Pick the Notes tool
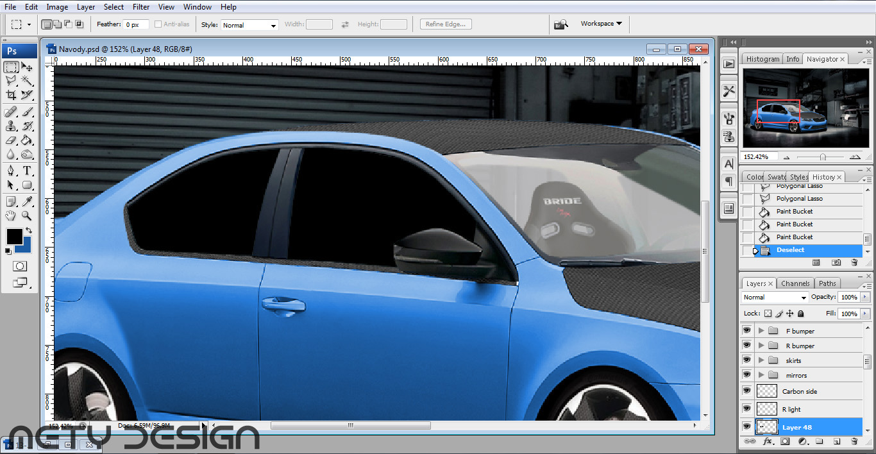 (11, 202)
